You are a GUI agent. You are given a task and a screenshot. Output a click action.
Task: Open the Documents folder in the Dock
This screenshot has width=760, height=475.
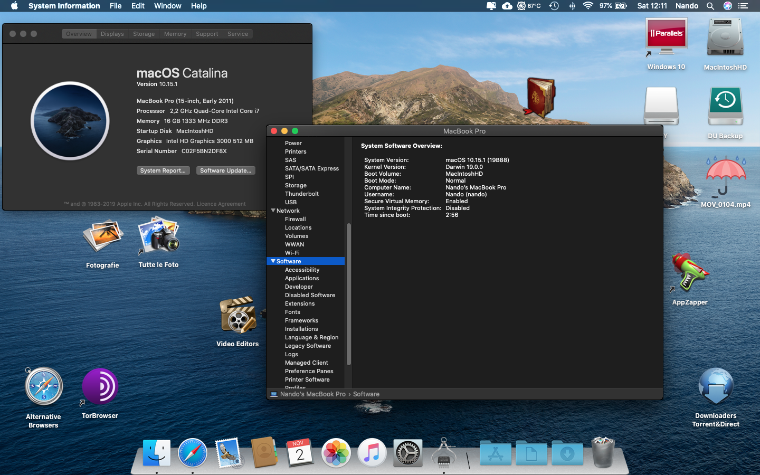531,453
